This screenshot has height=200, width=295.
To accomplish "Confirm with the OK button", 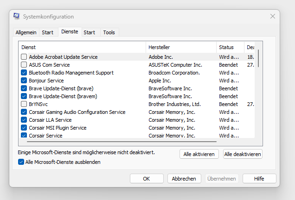I will (147, 178).
